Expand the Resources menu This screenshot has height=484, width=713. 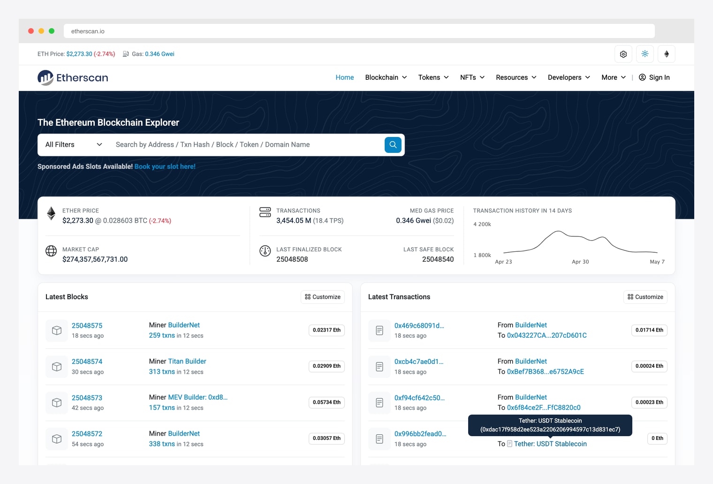point(516,77)
